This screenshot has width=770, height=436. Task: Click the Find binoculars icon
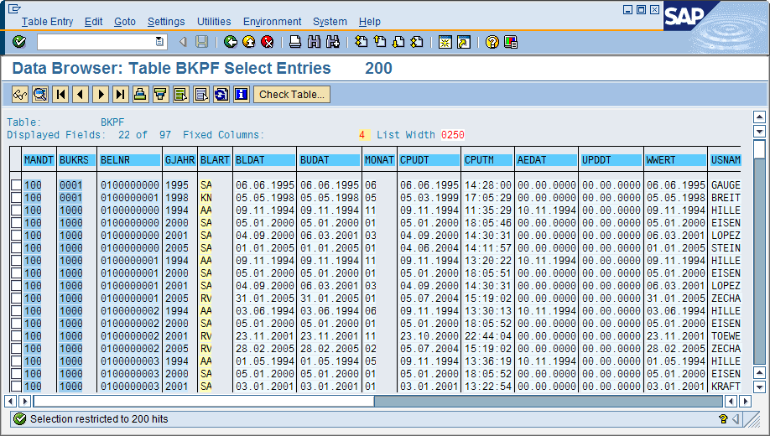[314, 42]
